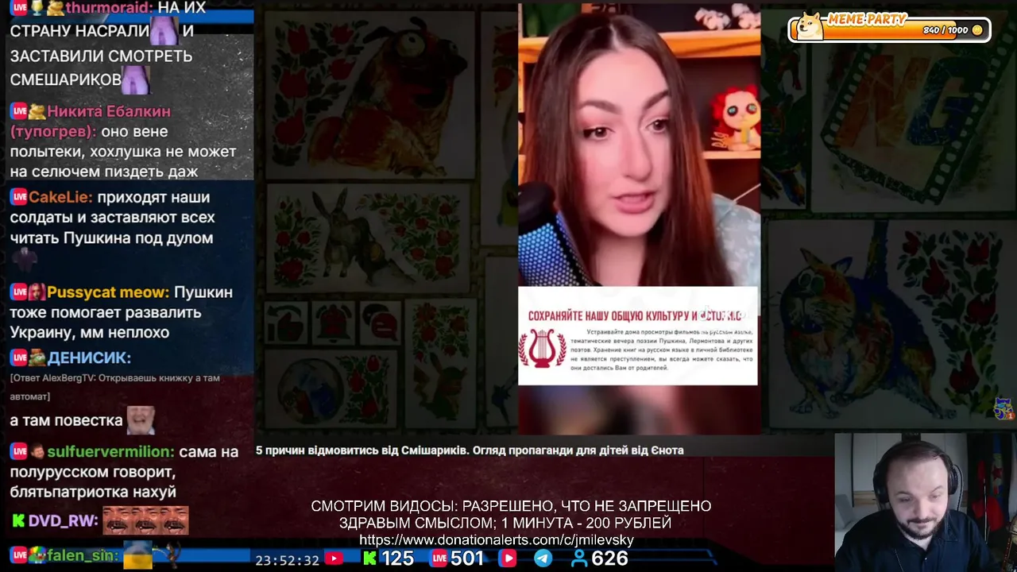The height and width of the screenshot is (572, 1017).
Task: Click the reply quote 'Ответ AlexBergTV'
Action: point(115,387)
